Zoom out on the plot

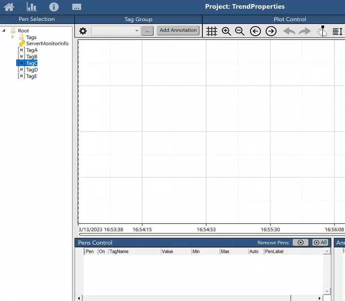[240, 31]
